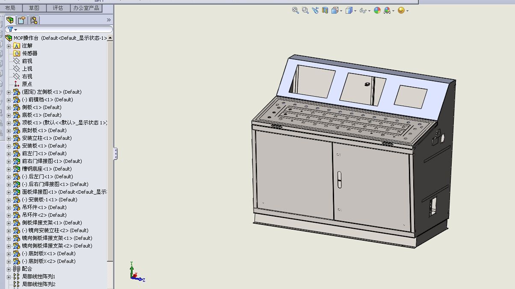Expand the 顶板<1> component node
Screen dimensions: 515x289
[9, 123]
